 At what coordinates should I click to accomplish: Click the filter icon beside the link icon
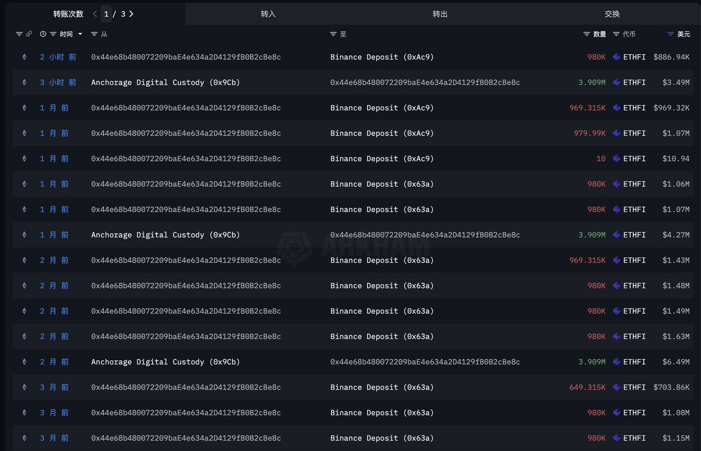[x=19, y=34]
